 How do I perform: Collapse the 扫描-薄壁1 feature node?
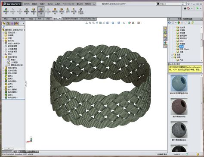click(x=3, y=57)
